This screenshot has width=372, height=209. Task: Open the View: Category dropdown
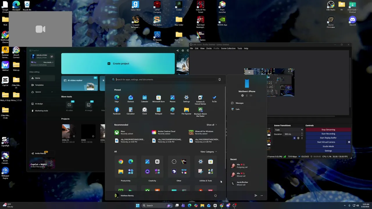coord(208,152)
